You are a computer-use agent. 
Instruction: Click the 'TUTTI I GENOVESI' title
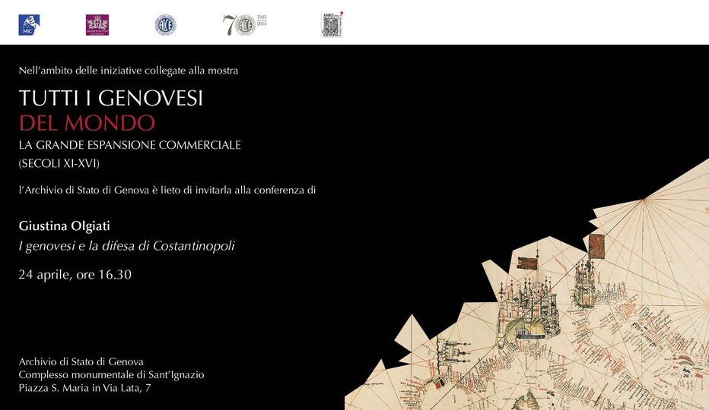point(111,98)
